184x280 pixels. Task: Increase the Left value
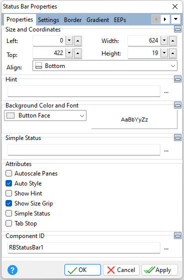[77, 40]
